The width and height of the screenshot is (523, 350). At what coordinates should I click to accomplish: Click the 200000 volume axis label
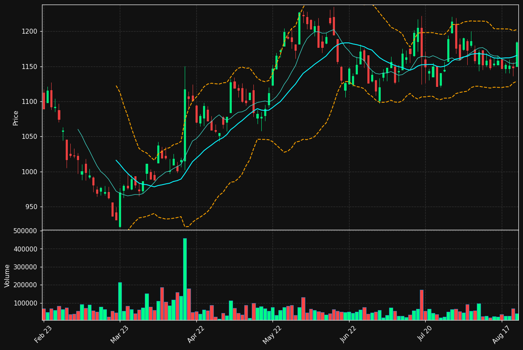(x=25, y=285)
